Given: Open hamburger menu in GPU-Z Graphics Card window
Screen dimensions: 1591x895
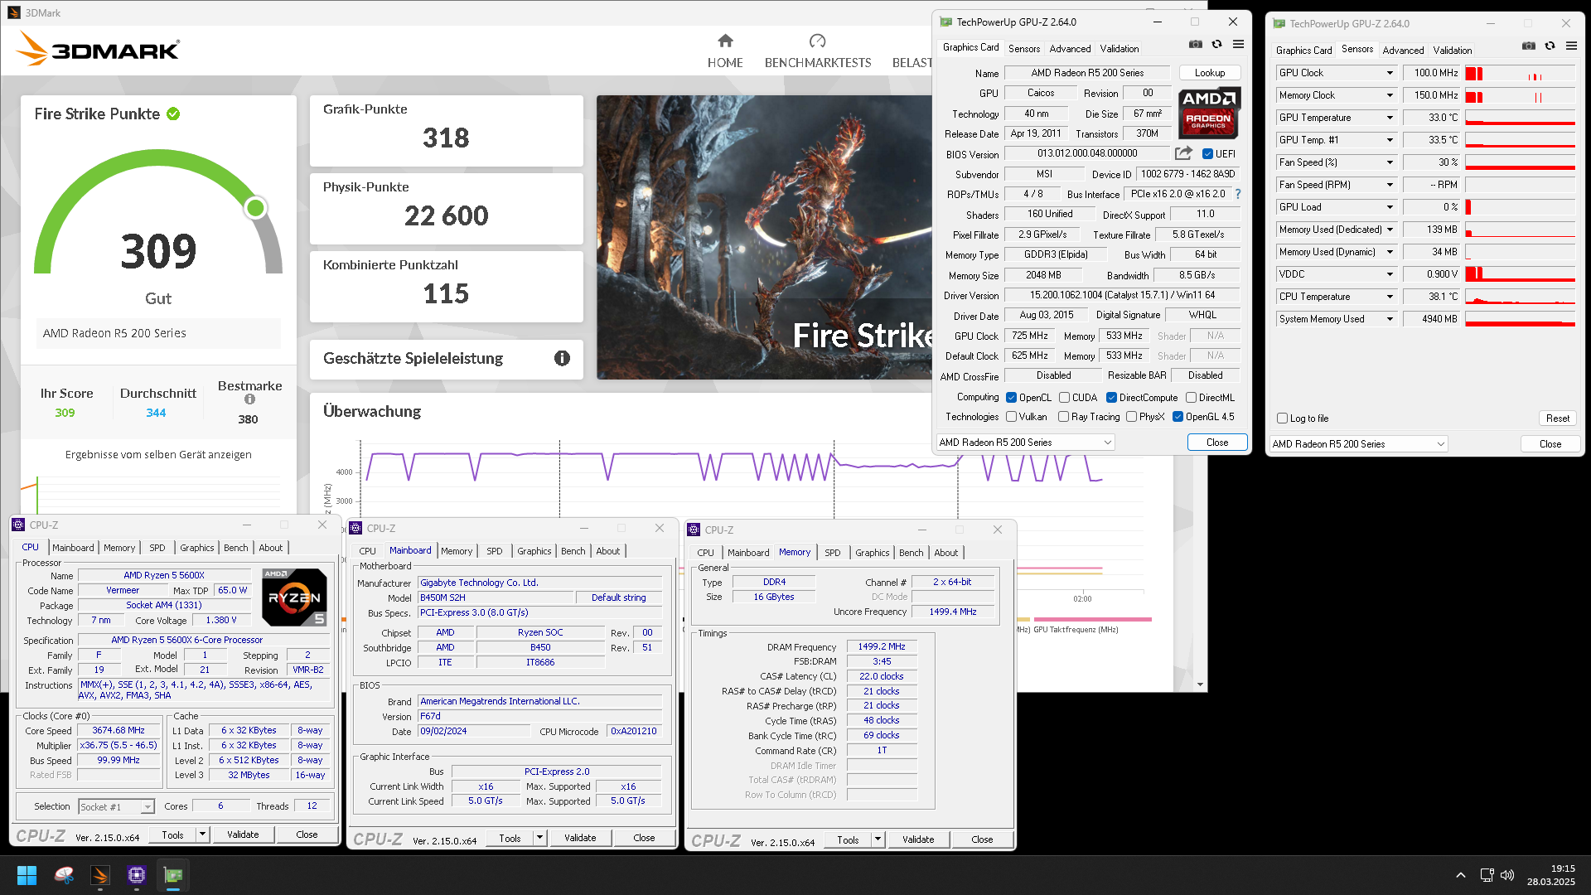Looking at the screenshot, I should 1238,45.
